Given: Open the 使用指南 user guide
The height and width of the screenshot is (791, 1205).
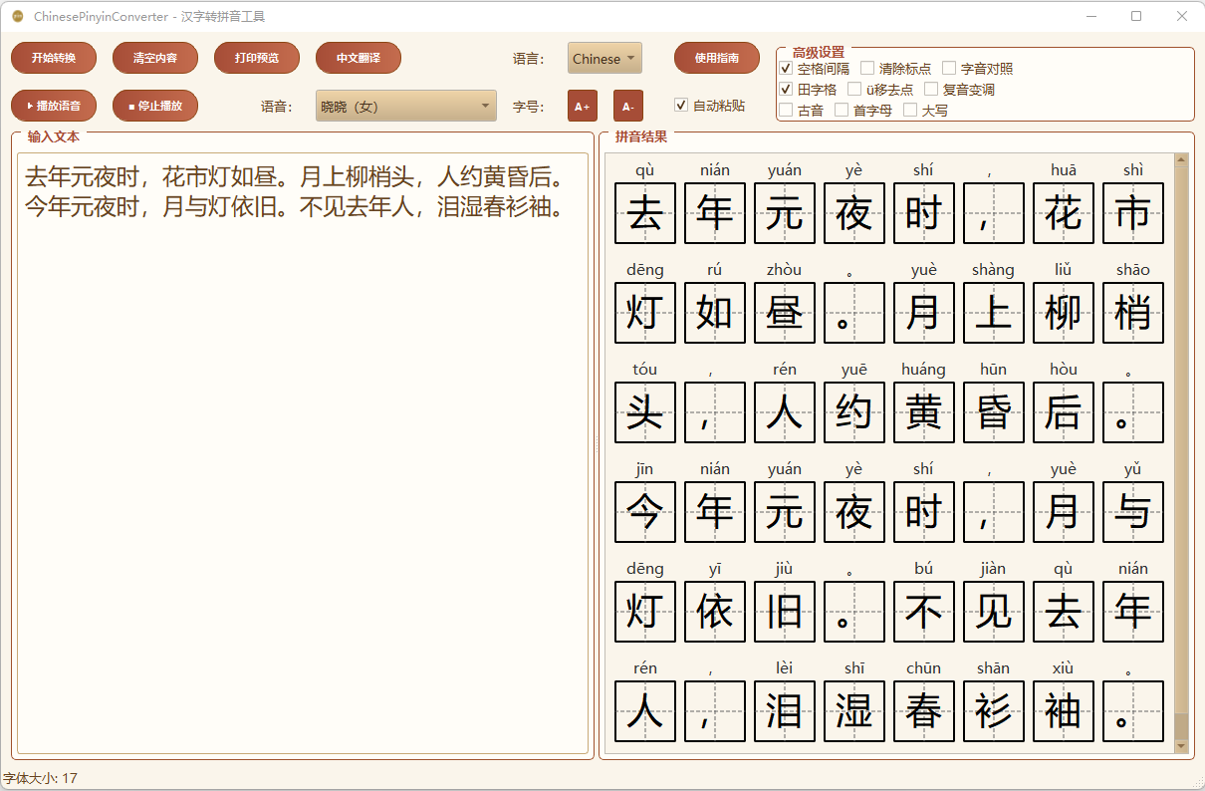Looking at the screenshot, I should coord(716,58).
